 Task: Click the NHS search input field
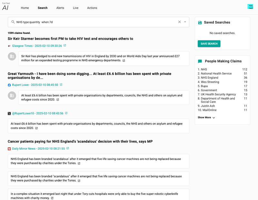click(x=98, y=22)
